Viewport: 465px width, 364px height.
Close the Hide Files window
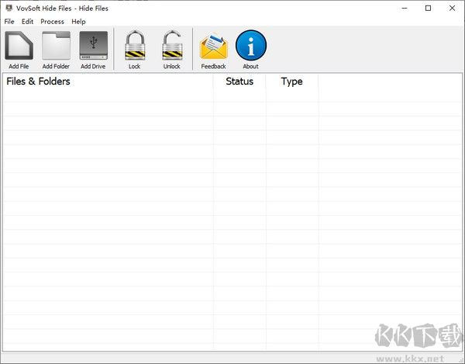click(452, 9)
